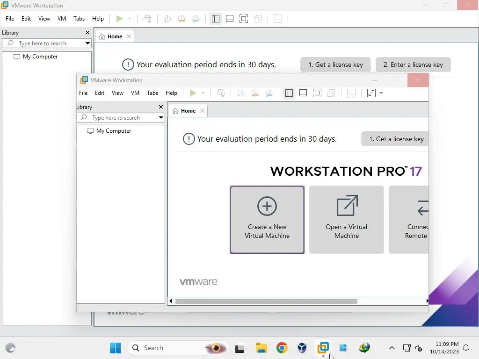Click Manage Snapshots icon in front window
Image resolution: width=479 pixels, height=359 pixels.
click(x=269, y=93)
